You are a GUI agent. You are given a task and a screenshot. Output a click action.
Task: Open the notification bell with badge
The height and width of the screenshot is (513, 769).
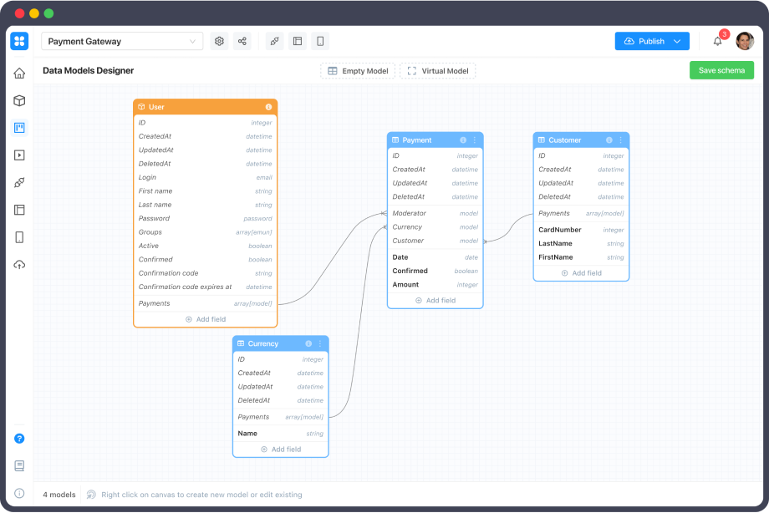coord(716,40)
